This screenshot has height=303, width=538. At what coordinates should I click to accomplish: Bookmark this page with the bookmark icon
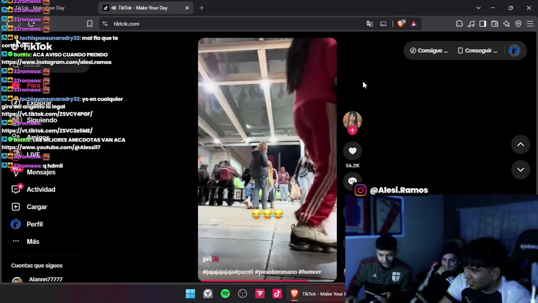(x=90, y=24)
